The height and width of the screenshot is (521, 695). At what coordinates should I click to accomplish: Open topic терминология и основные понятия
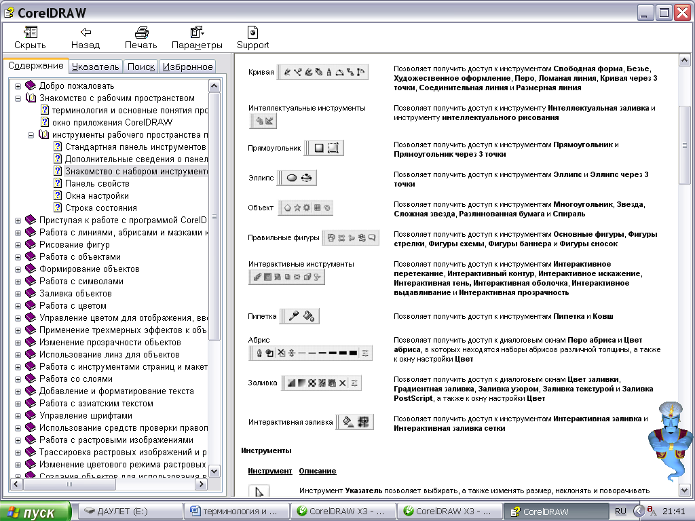point(130,111)
